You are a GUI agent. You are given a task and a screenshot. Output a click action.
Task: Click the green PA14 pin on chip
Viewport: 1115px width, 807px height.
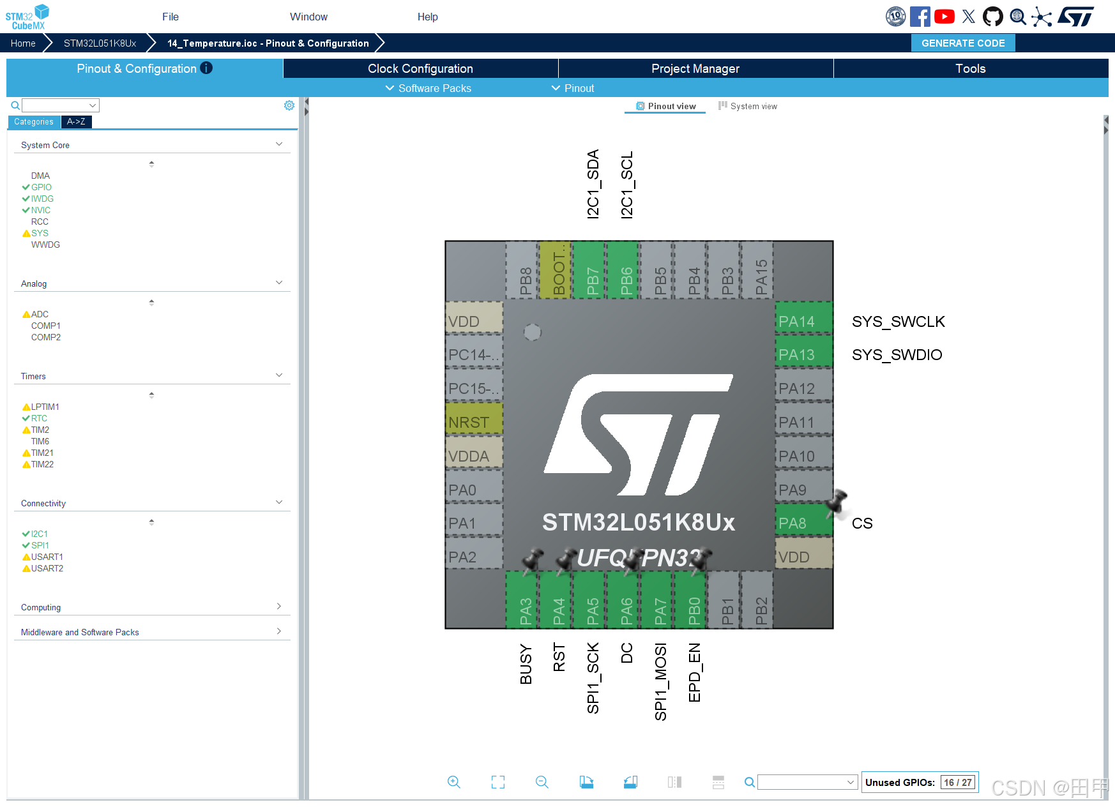pyautogui.click(x=804, y=318)
